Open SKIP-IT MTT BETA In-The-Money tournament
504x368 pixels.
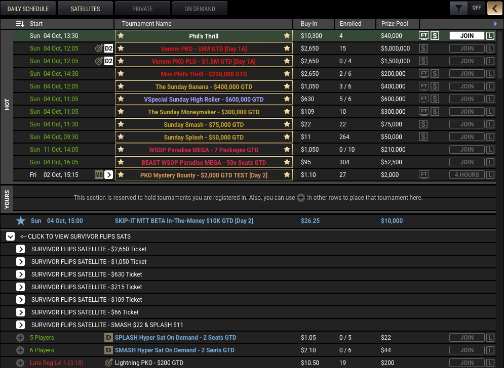pos(184,221)
